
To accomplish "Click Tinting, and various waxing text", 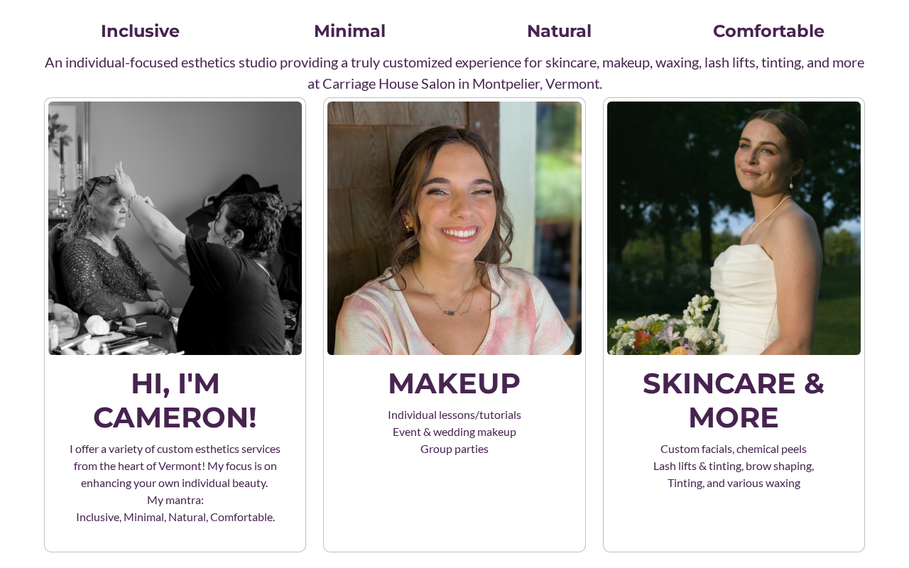I will tap(734, 483).
